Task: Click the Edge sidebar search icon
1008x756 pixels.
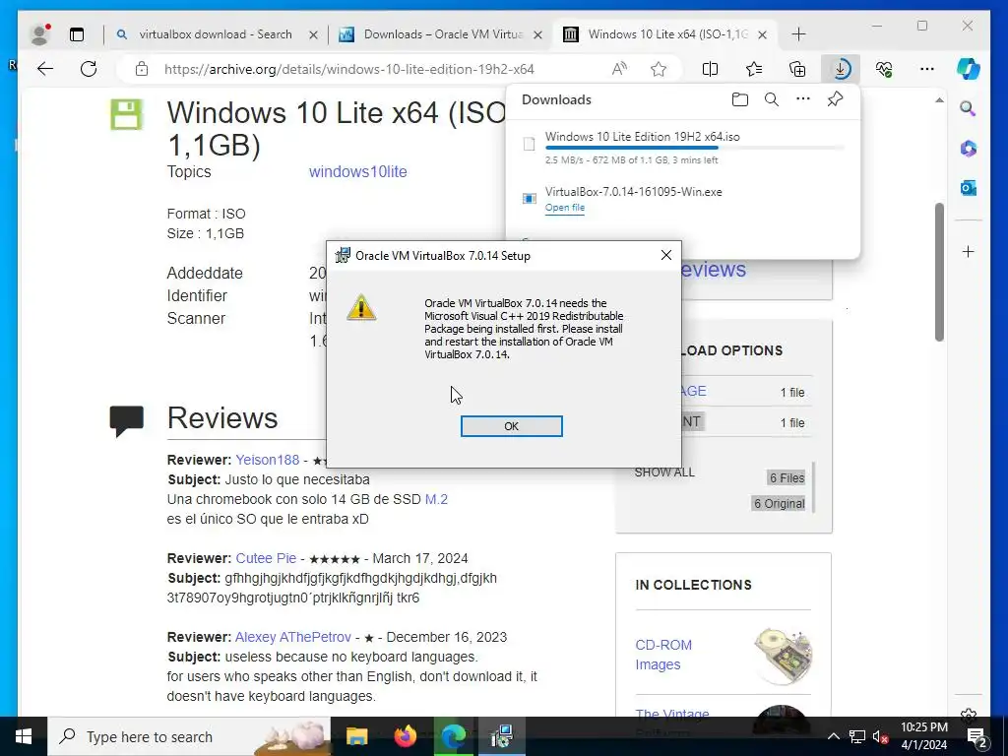Action: coord(969,108)
